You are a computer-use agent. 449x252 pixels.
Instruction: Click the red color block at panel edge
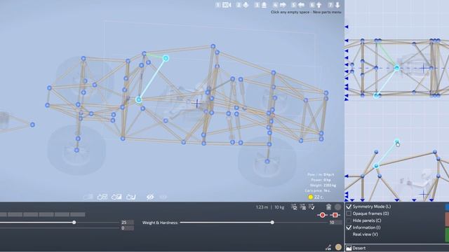point(447,219)
